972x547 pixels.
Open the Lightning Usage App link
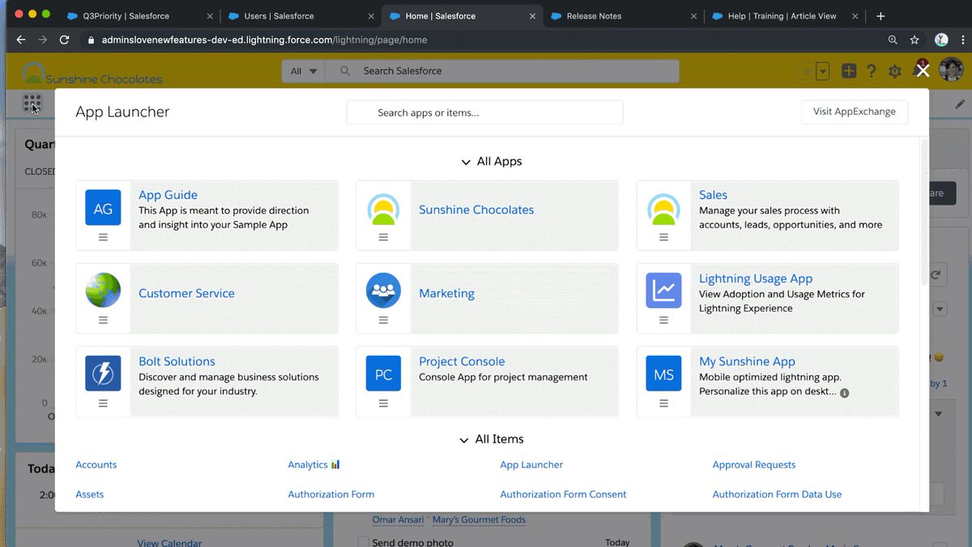click(x=756, y=278)
